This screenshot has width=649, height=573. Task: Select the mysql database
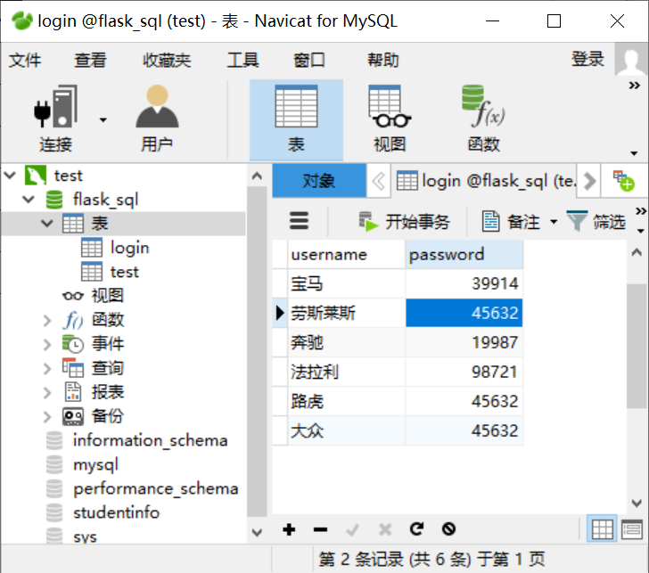coord(95,464)
